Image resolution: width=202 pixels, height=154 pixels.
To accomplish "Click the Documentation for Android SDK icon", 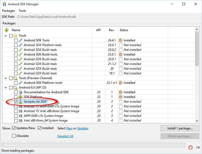I will [x=20, y=92].
